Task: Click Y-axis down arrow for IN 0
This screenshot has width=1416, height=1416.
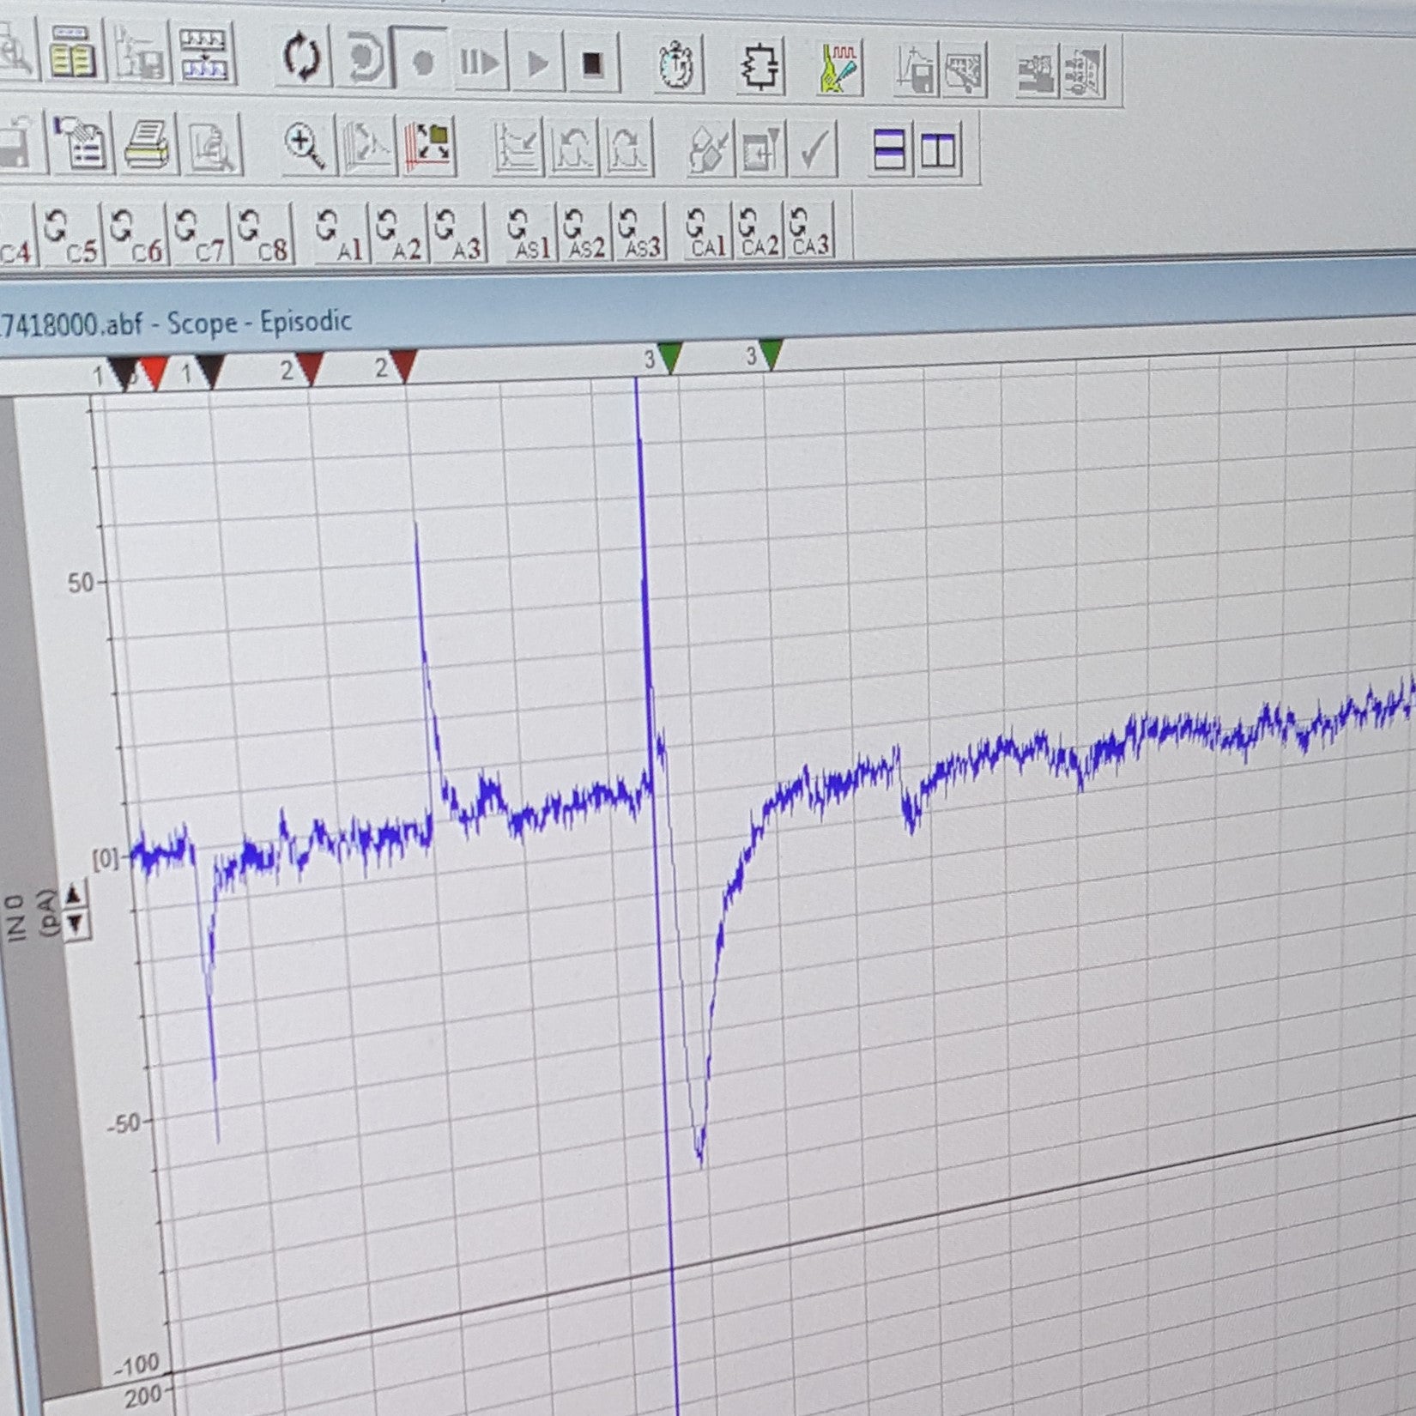Action: point(76,923)
